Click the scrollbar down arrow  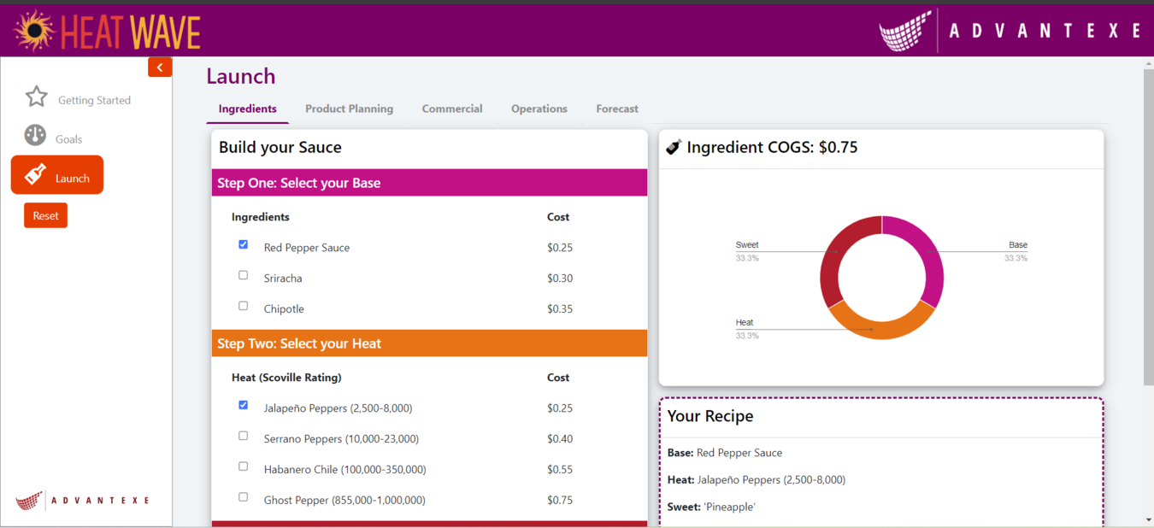[1148, 519]
